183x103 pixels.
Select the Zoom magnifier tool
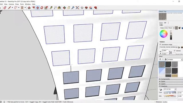(73, 8)
